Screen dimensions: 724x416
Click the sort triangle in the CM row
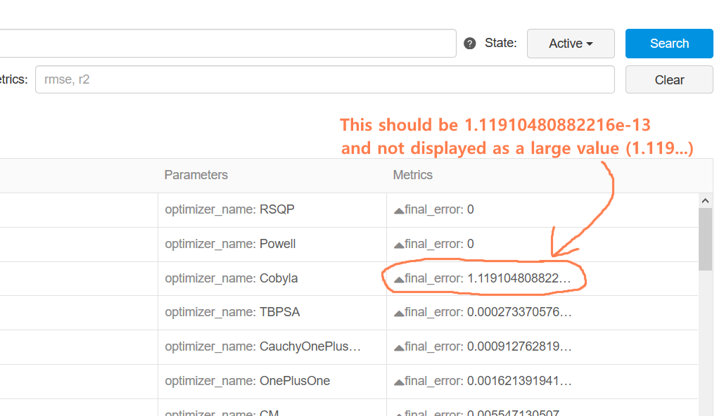click(398, 412)
